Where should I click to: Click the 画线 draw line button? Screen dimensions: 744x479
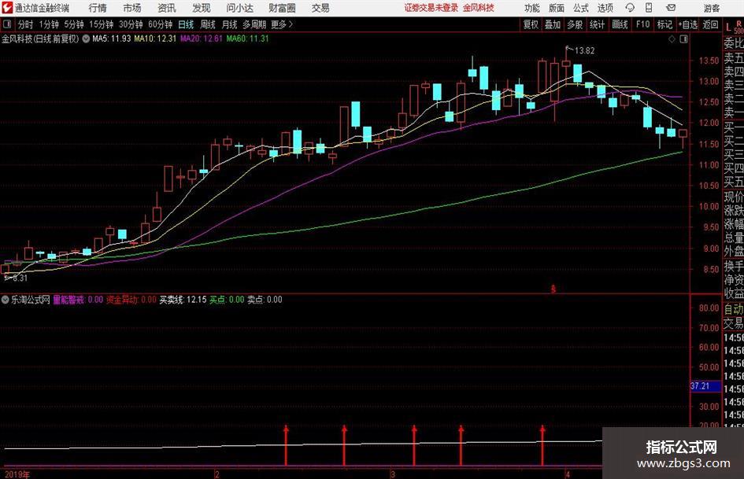point(620,24)
